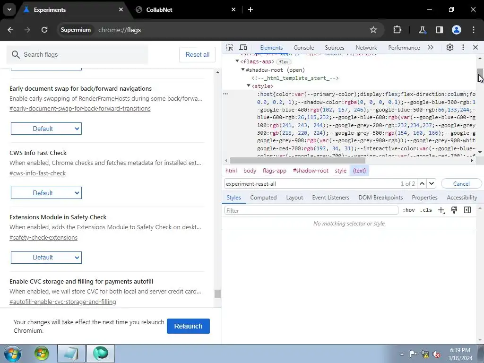Select #shadow-root in the DevTools breadcrumb

tap(311, 171)
